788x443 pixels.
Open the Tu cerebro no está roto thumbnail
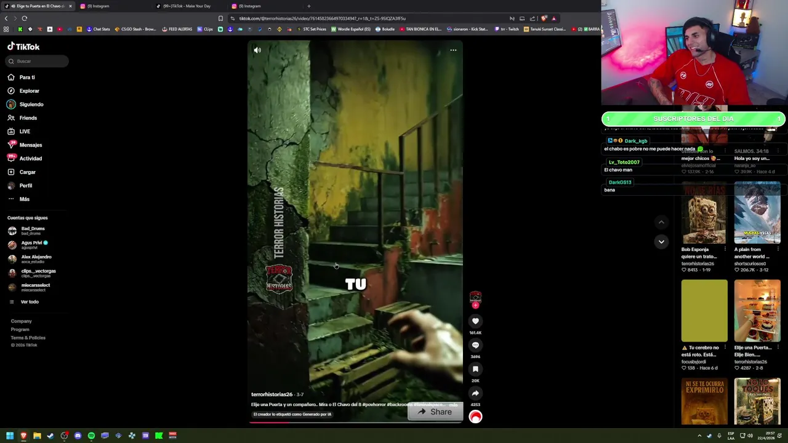[x=704, y=311]
